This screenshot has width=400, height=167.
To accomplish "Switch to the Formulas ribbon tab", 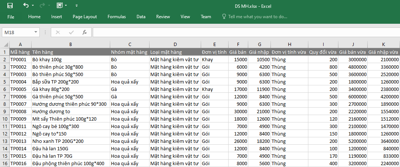I will (117, 17).
